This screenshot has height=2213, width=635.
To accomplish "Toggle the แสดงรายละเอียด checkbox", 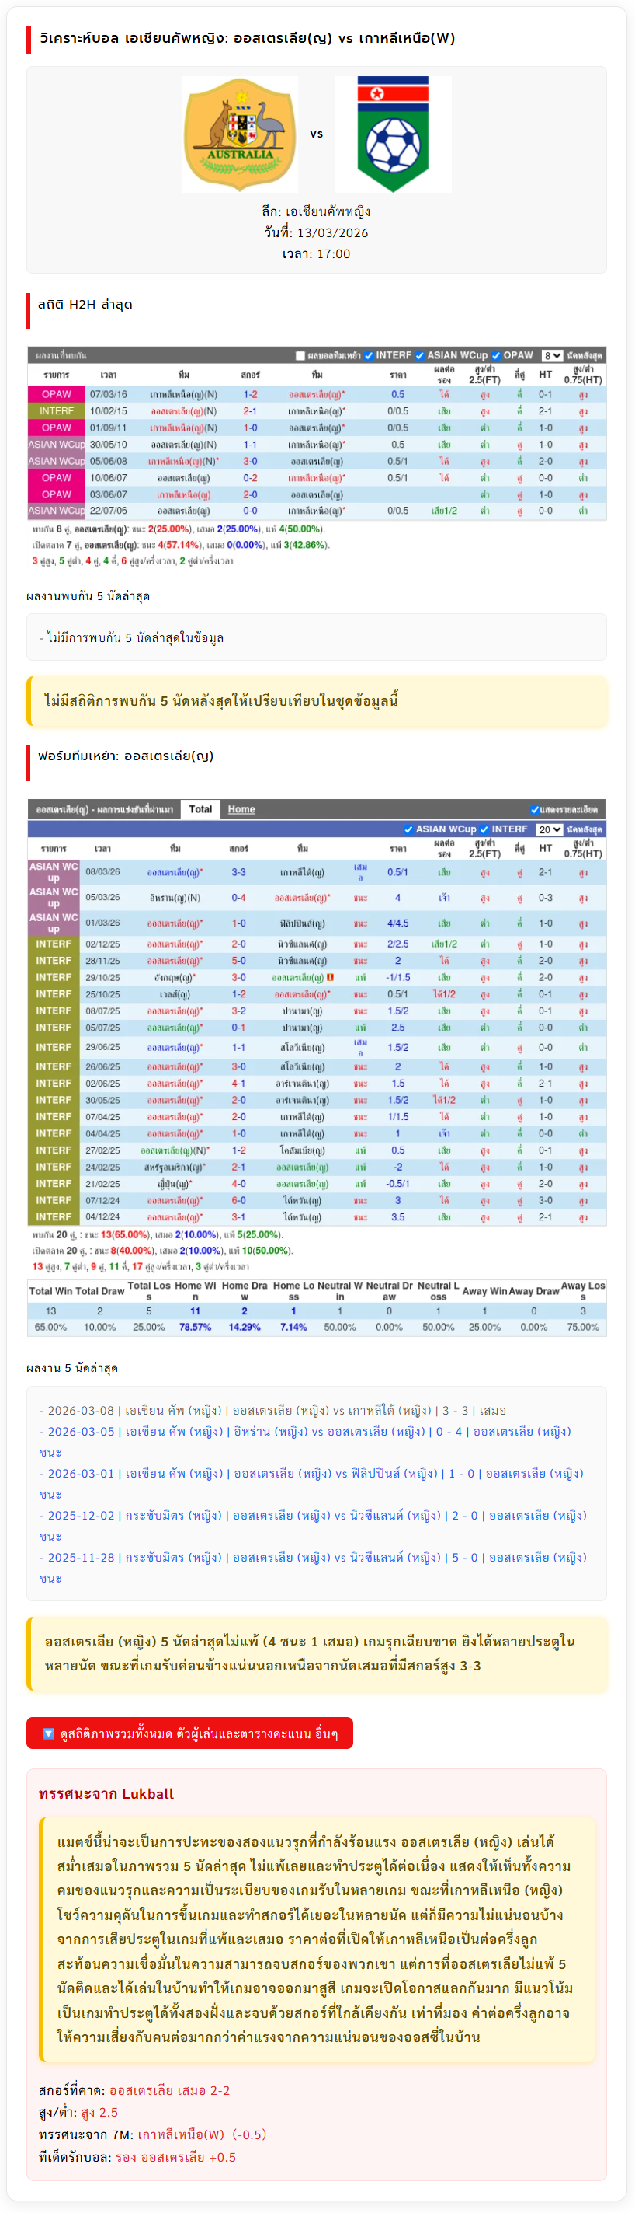I will click(x=535, y=809).
